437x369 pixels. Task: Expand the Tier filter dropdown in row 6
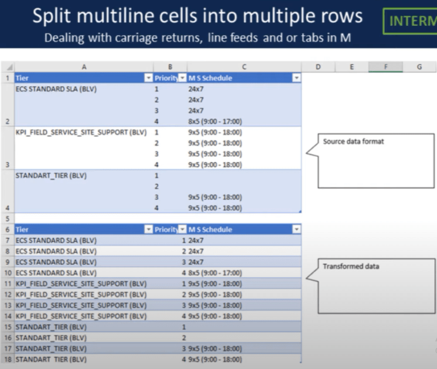[148, 230]
